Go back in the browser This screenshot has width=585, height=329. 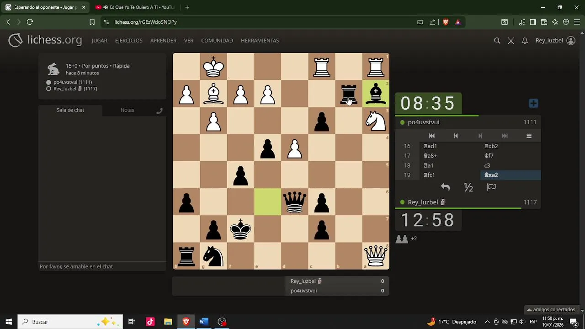click(x=8, y=22)
